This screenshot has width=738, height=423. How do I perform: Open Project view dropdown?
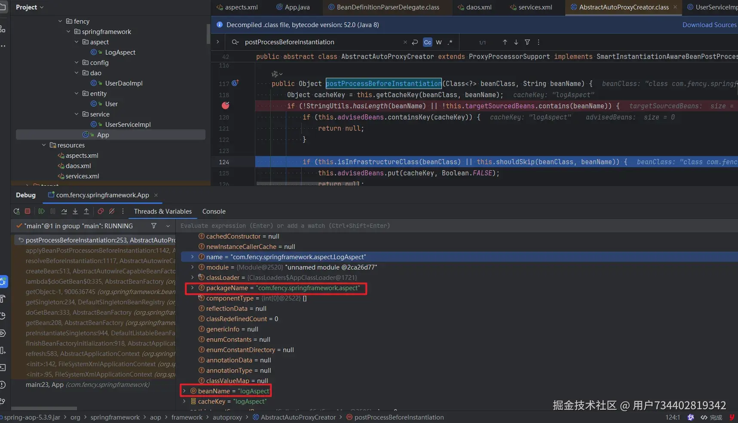click(x=30, y=7)
